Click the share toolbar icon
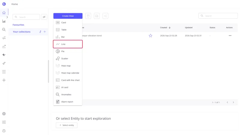Screen dimensions: 240x135 (x=105, y=16)
